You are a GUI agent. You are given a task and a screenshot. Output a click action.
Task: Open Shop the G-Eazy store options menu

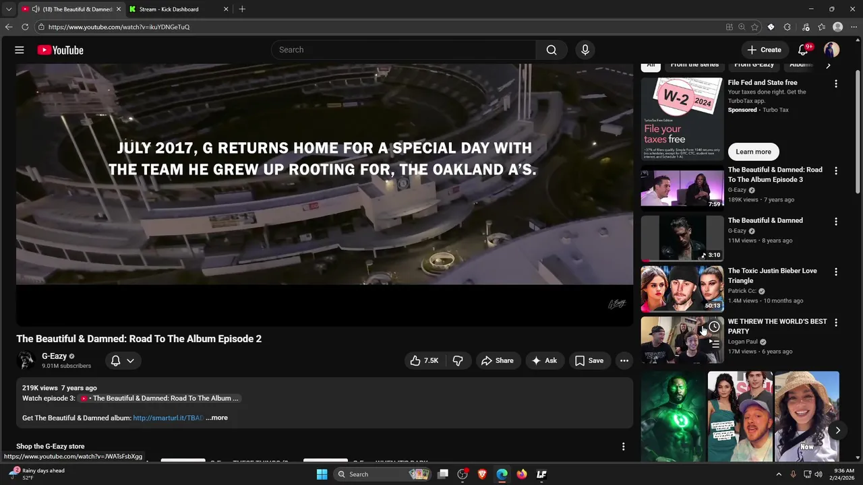coord(623,447)
